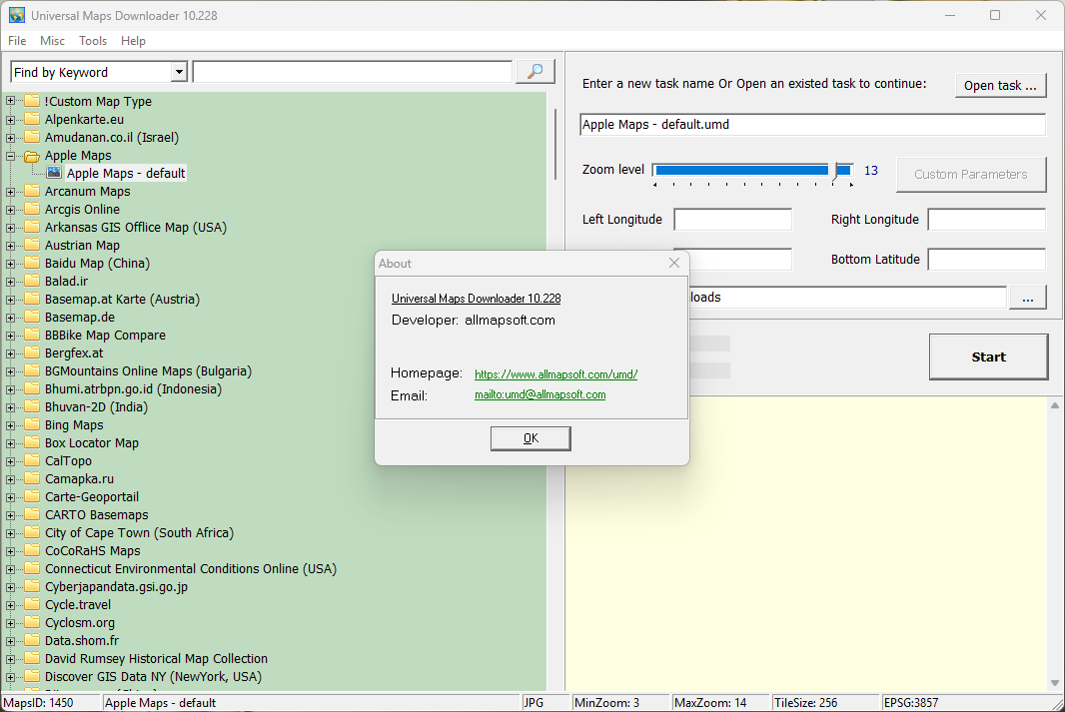Select Carte-Geoportail row
1065x712 pixels.
pos(92,497)
